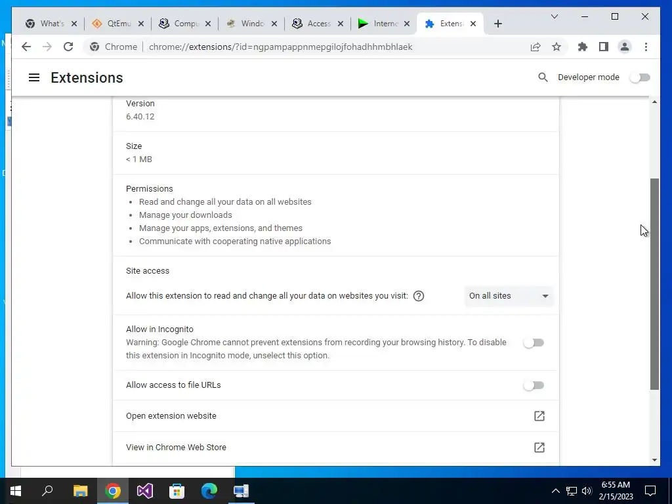Open the tab search chevron
This screenshot has width=672, height=504.
click(554, 16)
